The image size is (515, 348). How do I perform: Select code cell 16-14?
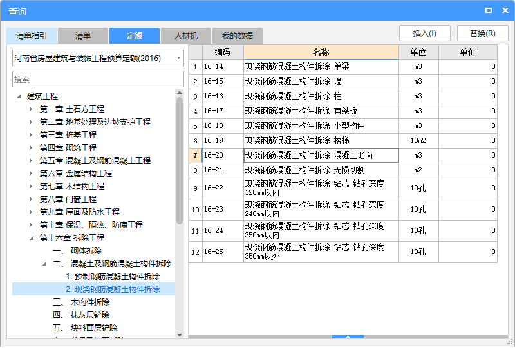click(223, 67)
